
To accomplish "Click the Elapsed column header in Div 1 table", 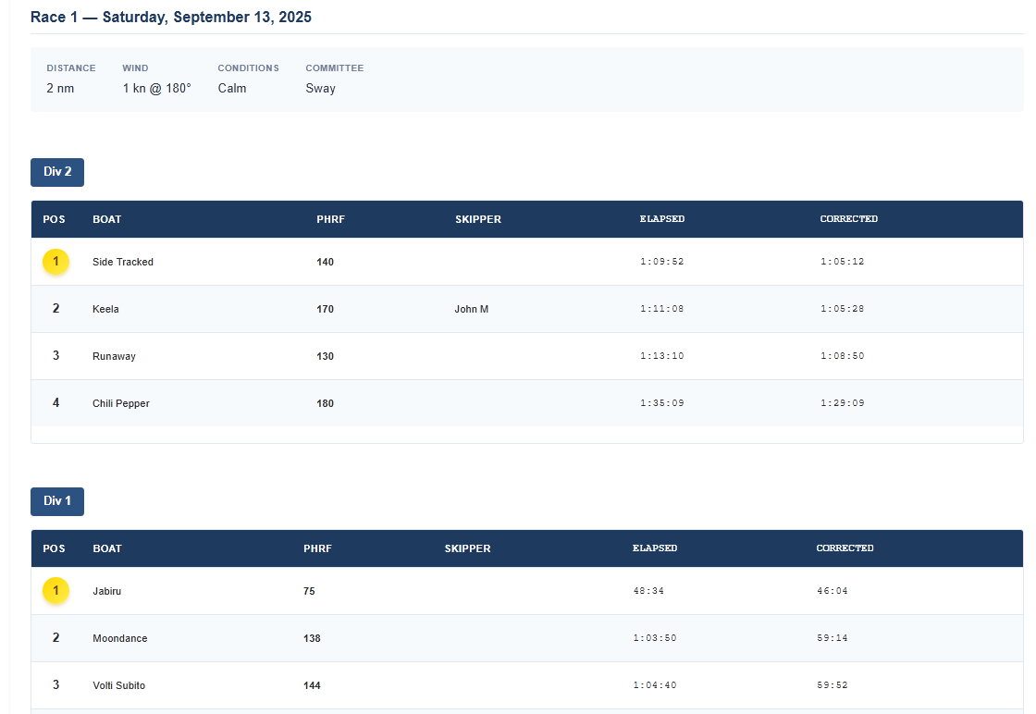I will point(655,548).
